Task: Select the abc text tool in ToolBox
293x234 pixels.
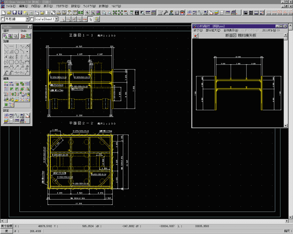Action: tap(11, 57)
